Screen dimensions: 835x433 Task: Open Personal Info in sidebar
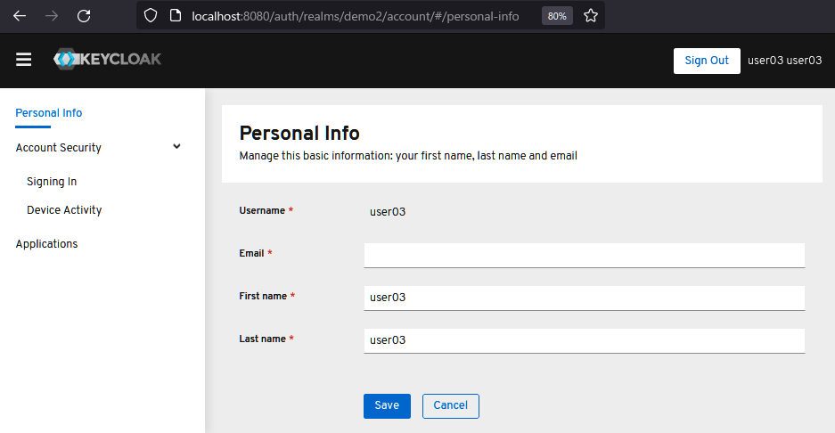coord(49,113)
